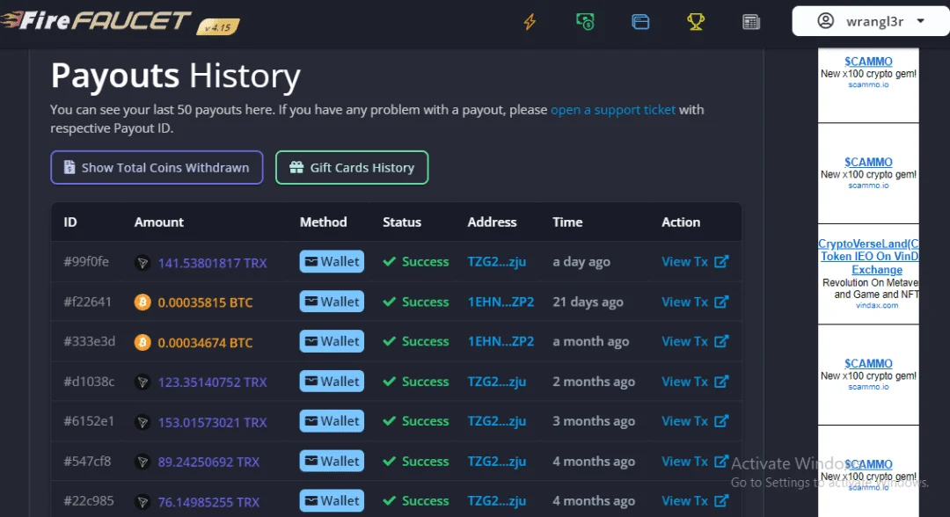Click address 1EHN...ZP2 in row #333e3d

pos(501,341)
